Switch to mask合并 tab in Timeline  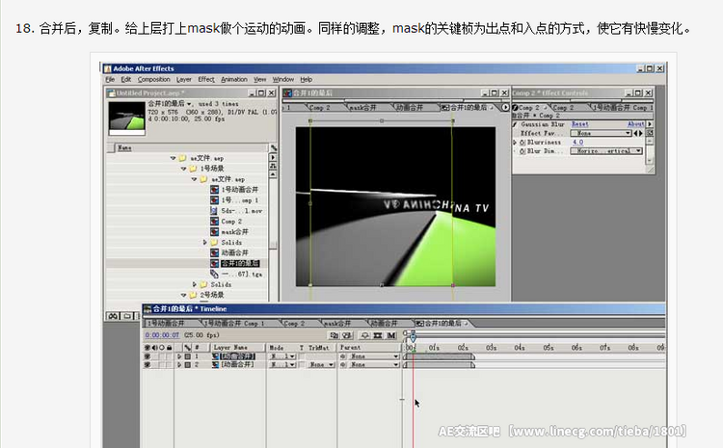(338, 323)
